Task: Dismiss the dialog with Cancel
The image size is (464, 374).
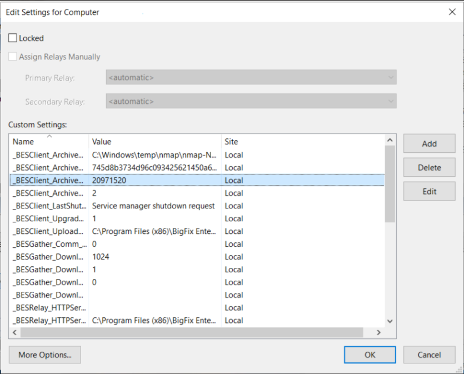Action: (x=429, y=355)
